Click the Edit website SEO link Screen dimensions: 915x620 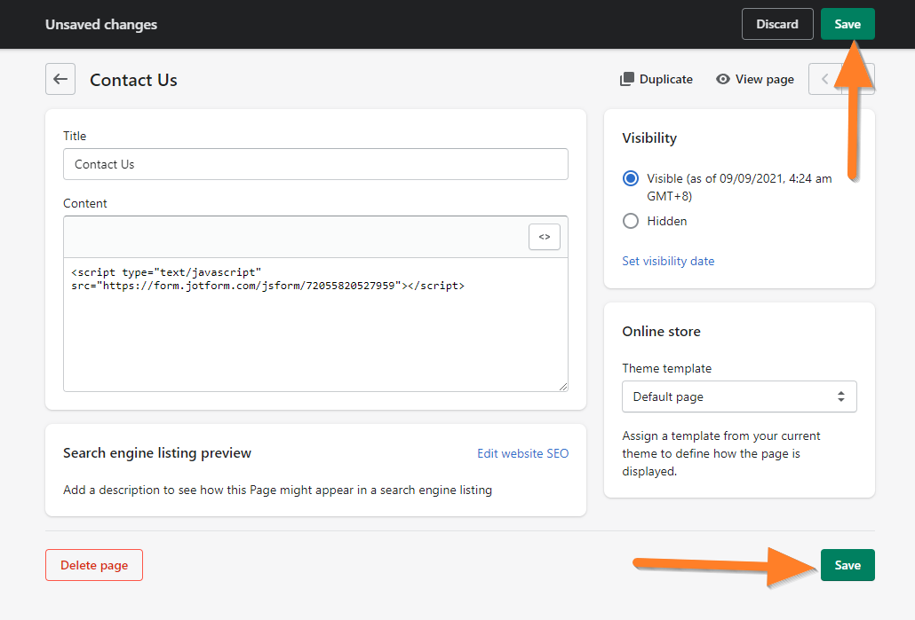point(522,453)
